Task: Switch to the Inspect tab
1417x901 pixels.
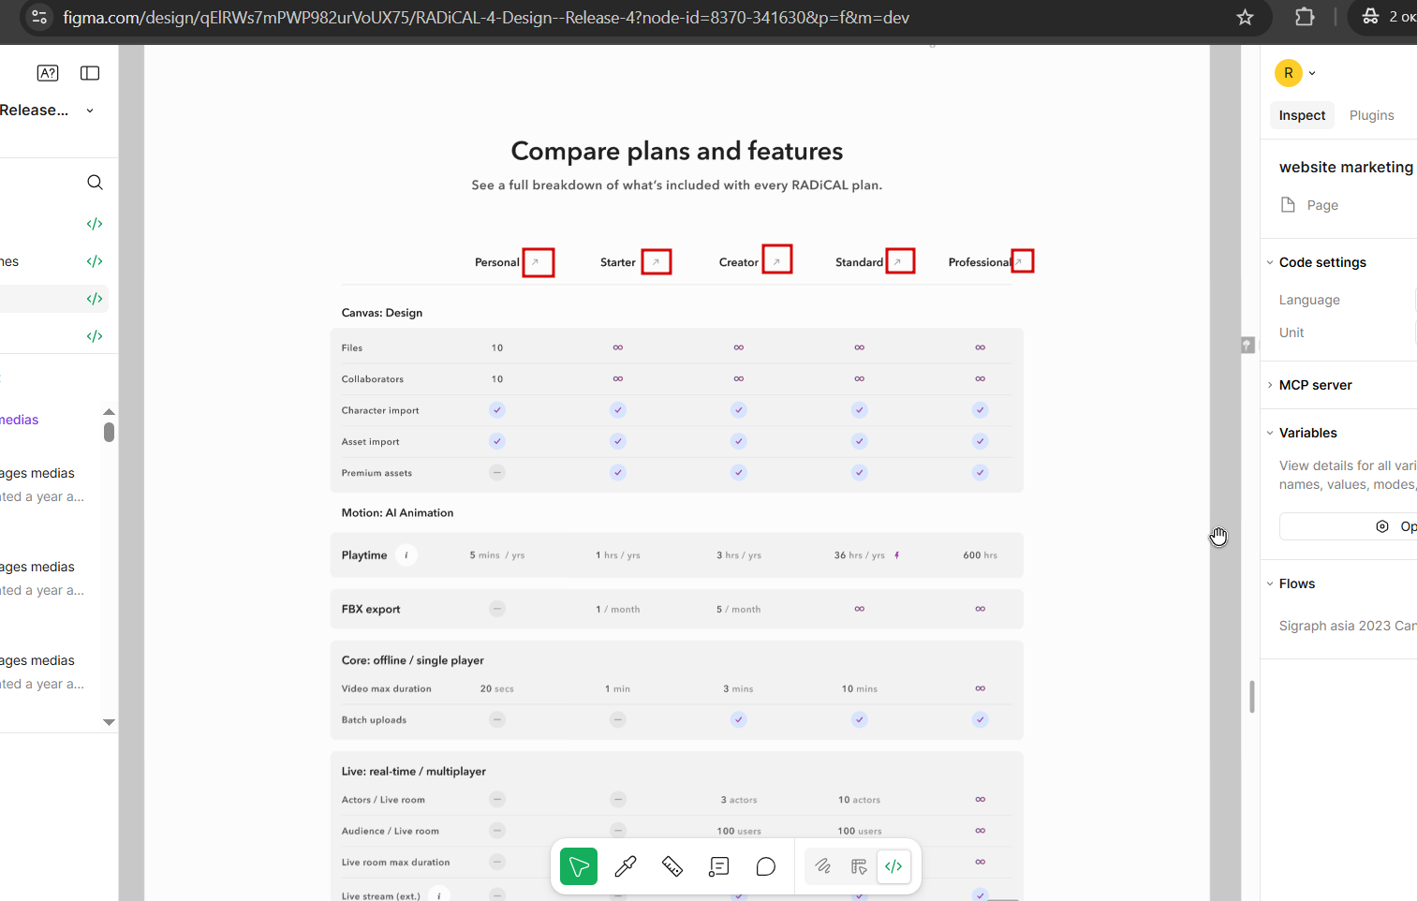Action: pyautogui.click(x=1302, y=115)
